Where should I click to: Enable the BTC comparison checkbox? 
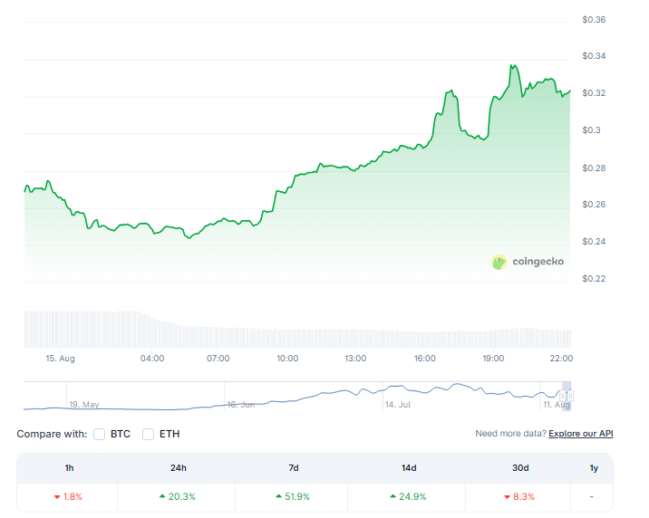(100, 434)
